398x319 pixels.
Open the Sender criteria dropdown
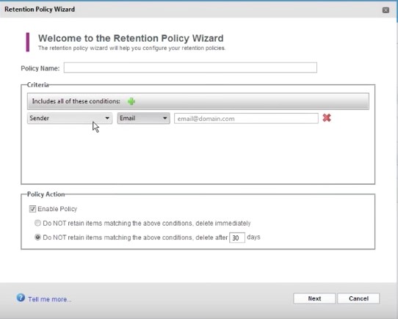click(x=70, y=118)
